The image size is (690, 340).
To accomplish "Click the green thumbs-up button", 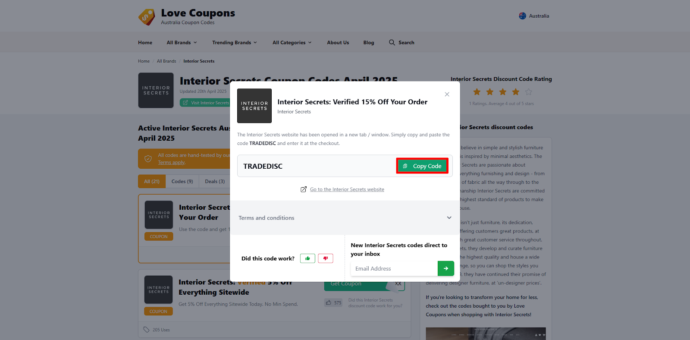I will click(x=307, y=258).
